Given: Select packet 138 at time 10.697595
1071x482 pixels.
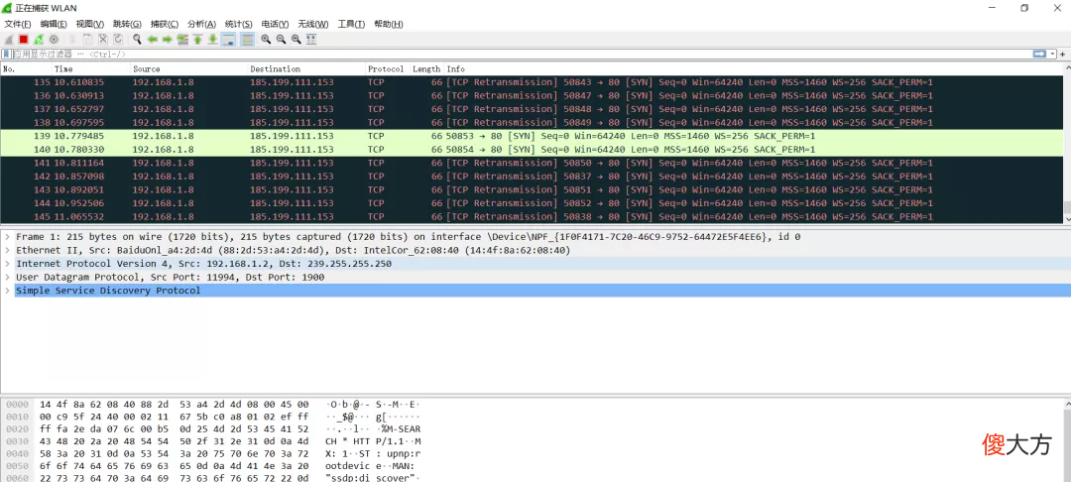Looking at the screenshot, I should click(532, 122).
